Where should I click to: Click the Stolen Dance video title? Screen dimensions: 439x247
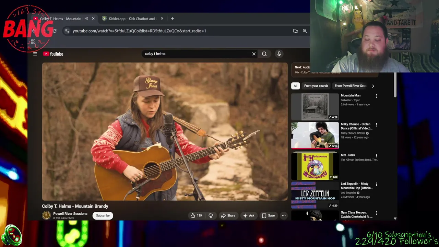(x=356, y=126)
